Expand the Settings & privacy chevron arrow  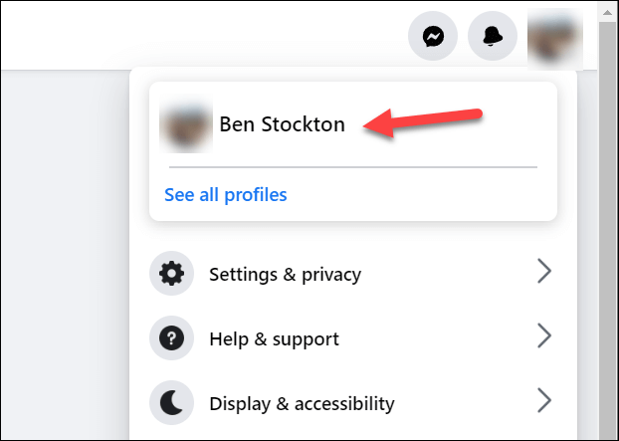(543, 272)
